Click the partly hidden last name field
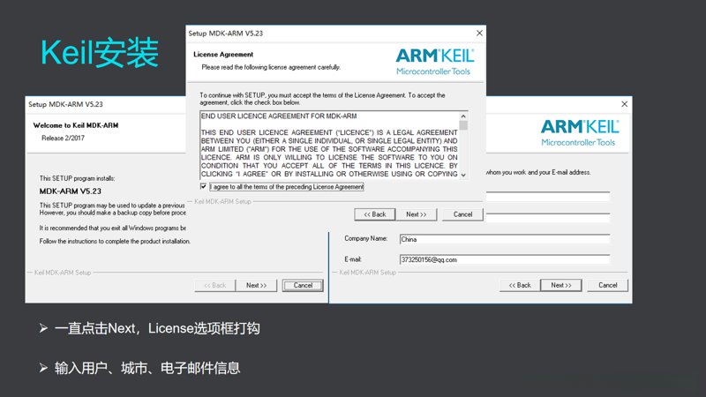Screen dimensions: 706x397 tap(548, 218)
